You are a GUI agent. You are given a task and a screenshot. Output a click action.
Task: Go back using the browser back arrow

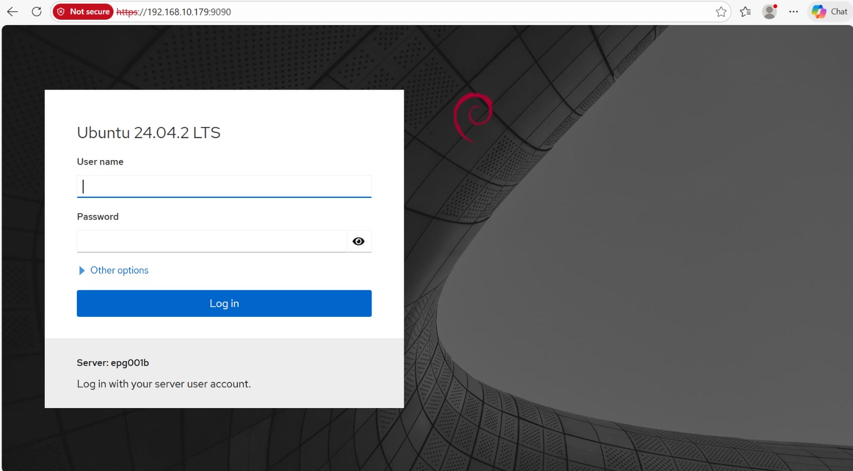(x=12, y=12)
